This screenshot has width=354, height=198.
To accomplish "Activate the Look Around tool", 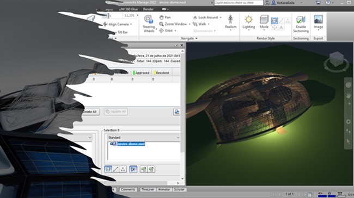I will pos(205,17).
